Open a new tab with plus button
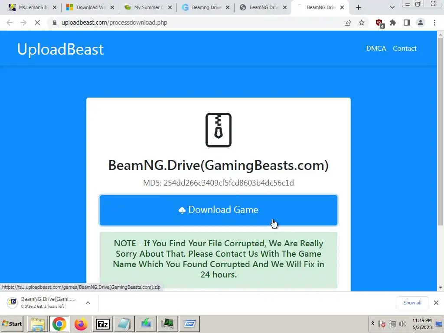 click(359, 7)
